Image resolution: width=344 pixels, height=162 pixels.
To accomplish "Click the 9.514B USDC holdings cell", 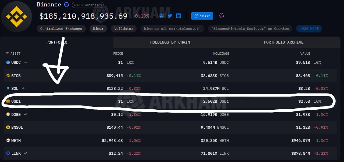I will pos(216,63).
